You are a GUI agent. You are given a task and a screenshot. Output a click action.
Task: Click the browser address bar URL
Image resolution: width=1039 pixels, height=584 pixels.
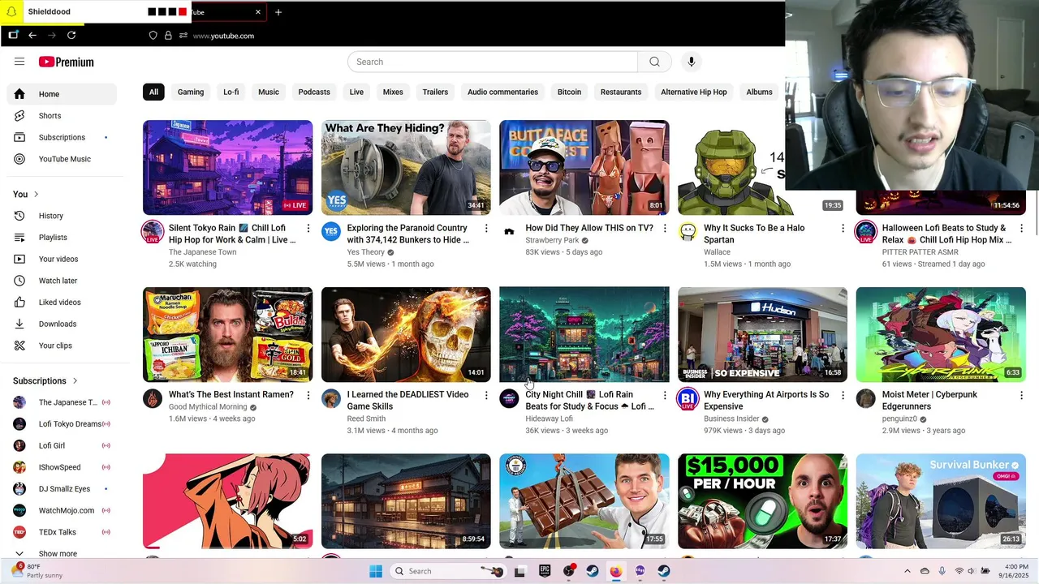224,36
